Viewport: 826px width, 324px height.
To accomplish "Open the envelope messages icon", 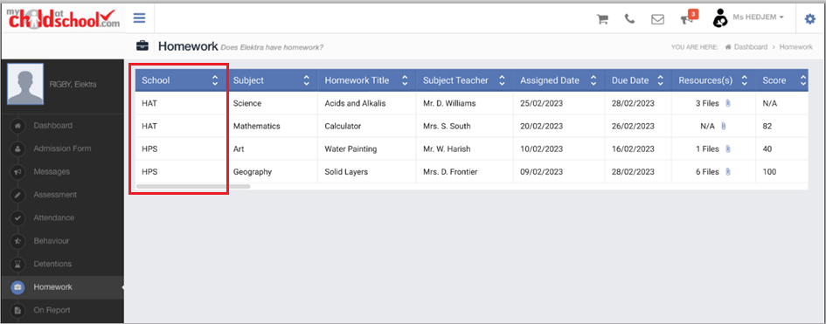I will 657,19.
